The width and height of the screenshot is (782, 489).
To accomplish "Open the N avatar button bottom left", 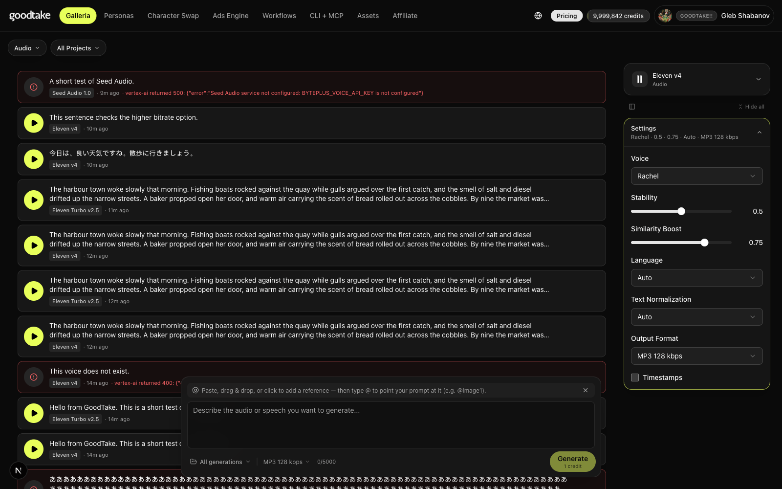I will point(18,471).
